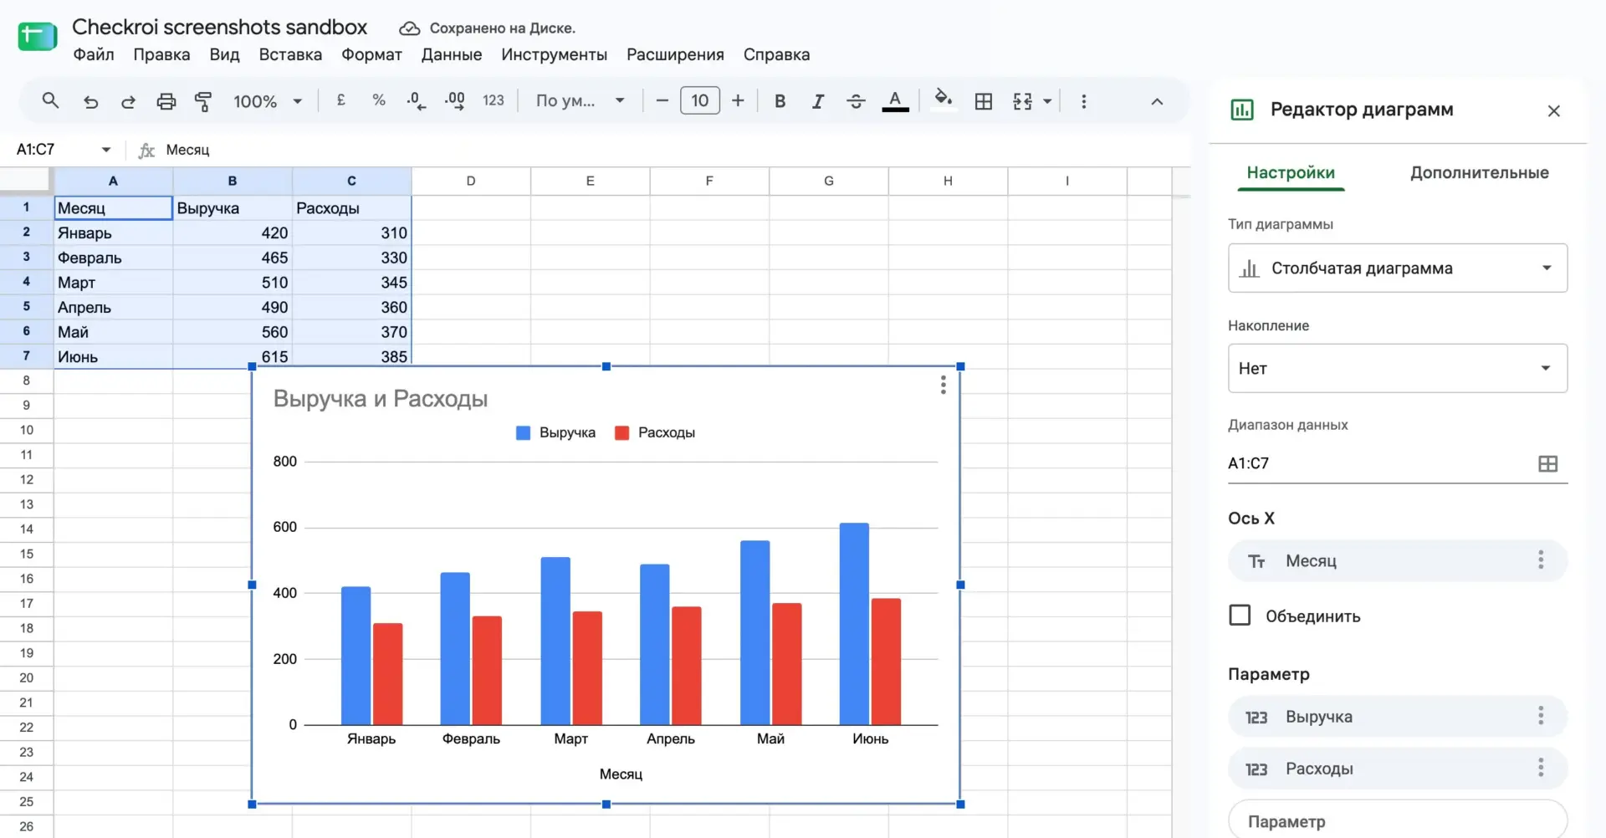This screenshot has width=1606, height=838.
Task: Open the Файл menu
Action: pos(94,54)
